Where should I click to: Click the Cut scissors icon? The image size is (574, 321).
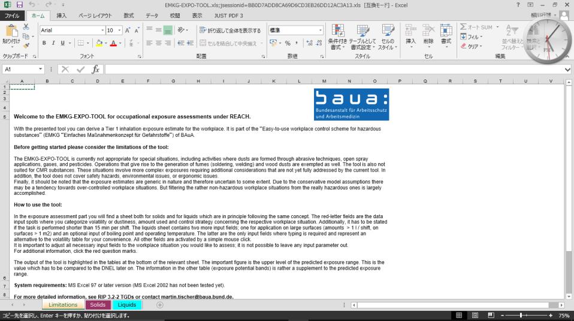coord(26,27)
